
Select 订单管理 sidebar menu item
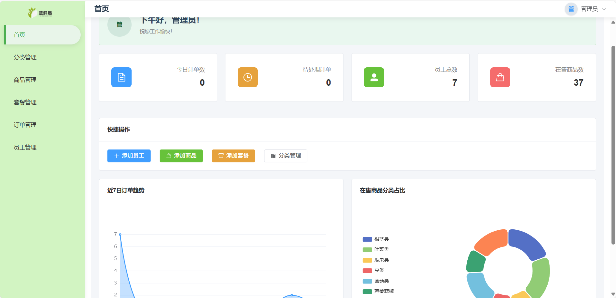pyautogui.click(x=25, y=125)
